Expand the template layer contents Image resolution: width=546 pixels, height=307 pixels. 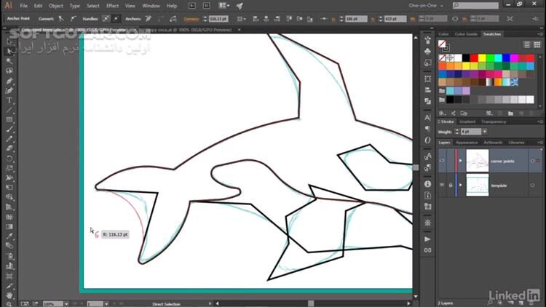460,186
